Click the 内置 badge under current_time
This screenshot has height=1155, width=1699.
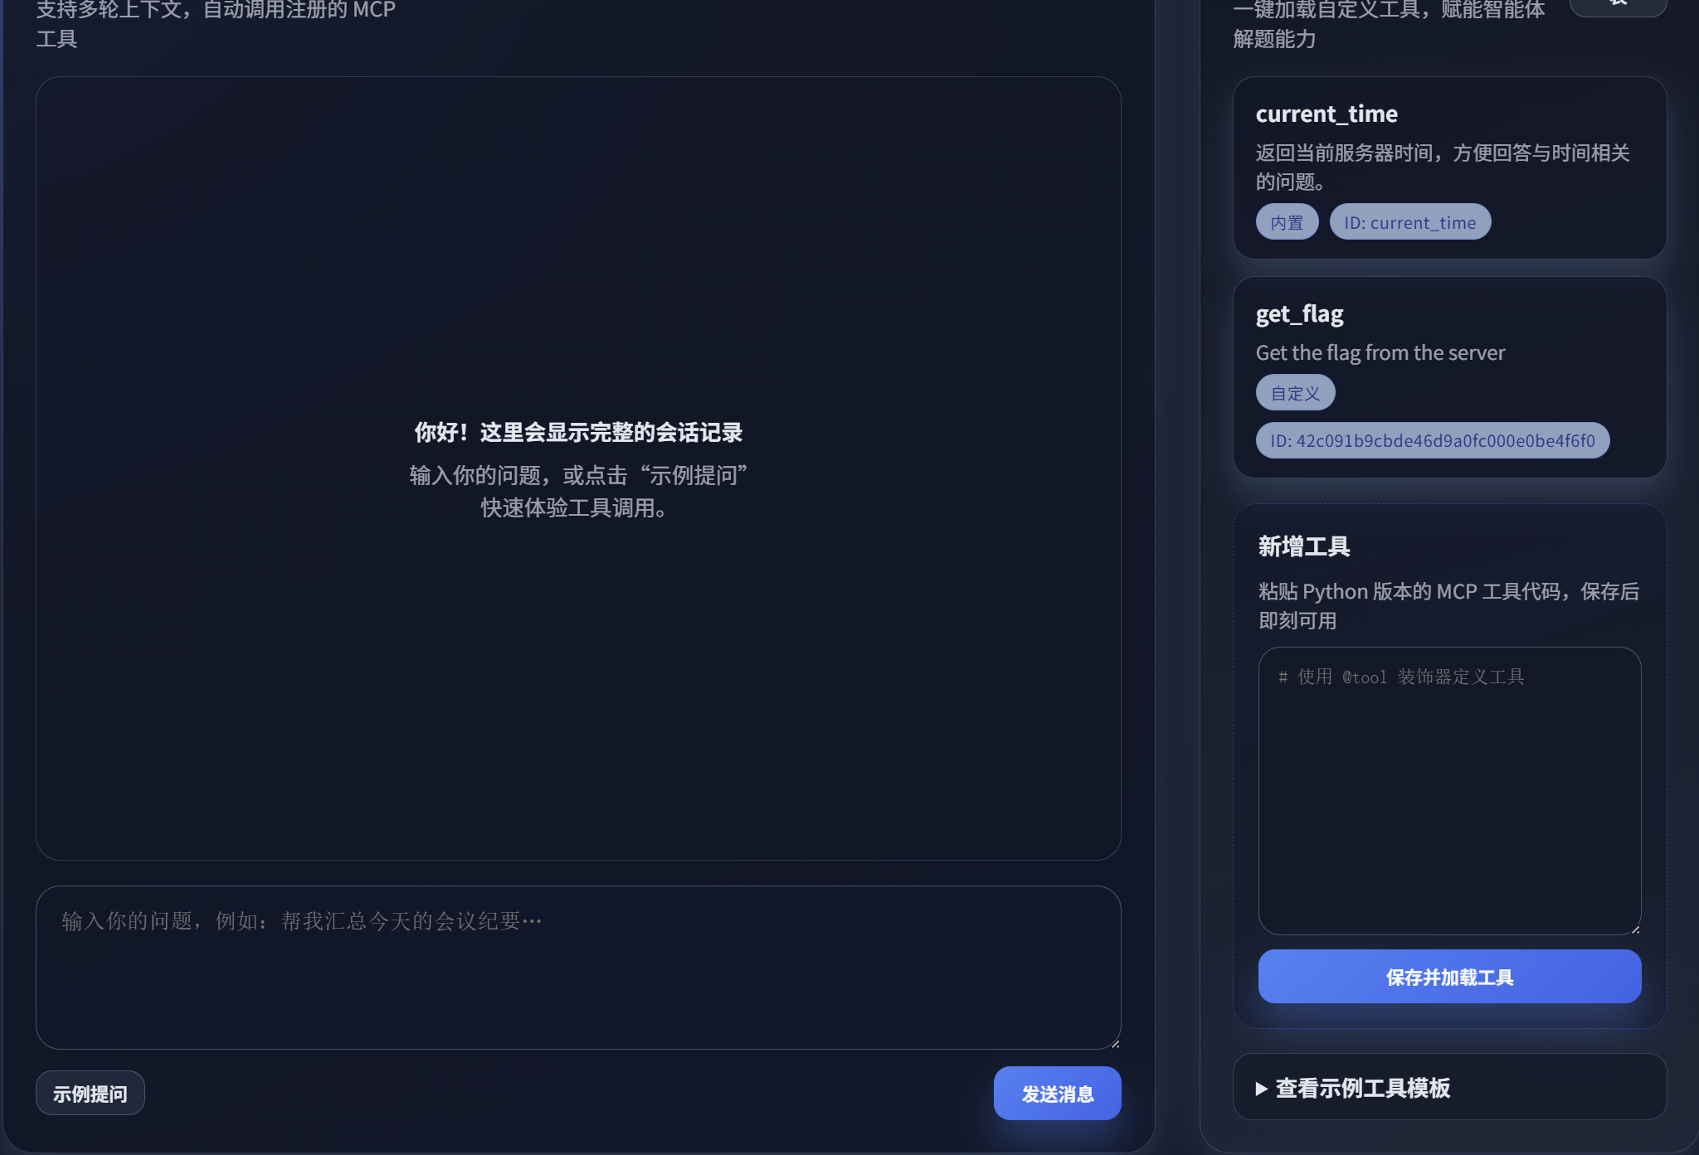[1287, 222]
